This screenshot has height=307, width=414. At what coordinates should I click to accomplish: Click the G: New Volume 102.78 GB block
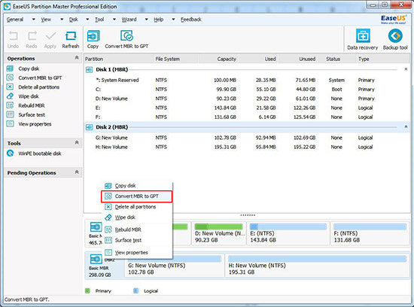(x=175, y=266)
